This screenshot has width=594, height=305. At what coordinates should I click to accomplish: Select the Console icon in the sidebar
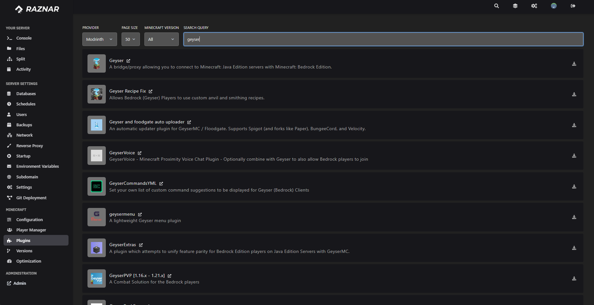pyautogui.click(x=10, y=38)
